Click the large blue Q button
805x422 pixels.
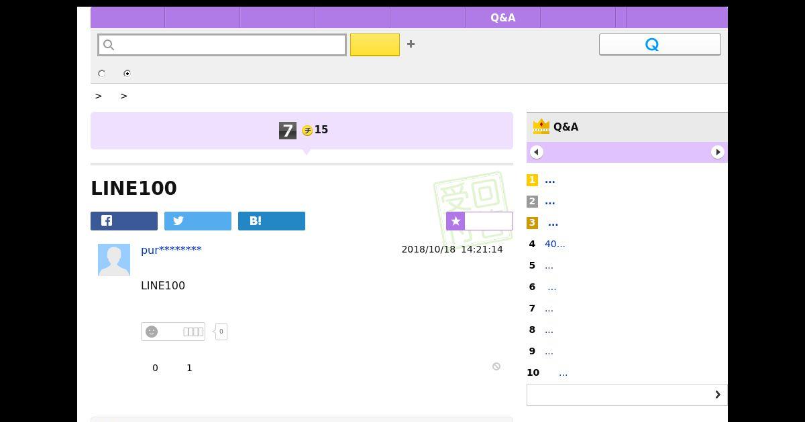660,44
